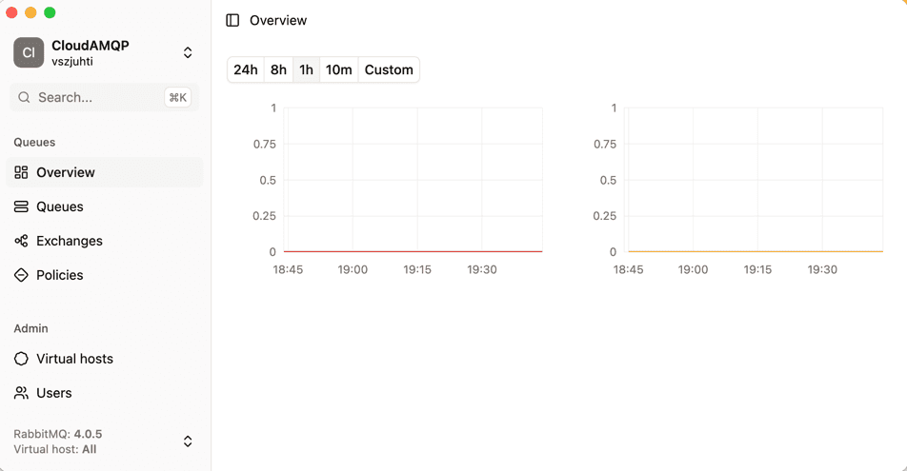Click the Virtual hosts hexagon icon
Viewport: 907px width, 471px height.
21,359
